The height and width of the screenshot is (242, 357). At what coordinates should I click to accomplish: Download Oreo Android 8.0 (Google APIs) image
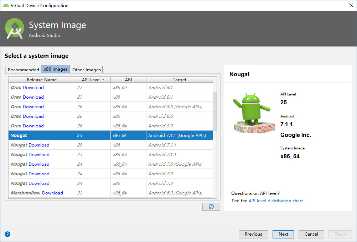point(33,106)
